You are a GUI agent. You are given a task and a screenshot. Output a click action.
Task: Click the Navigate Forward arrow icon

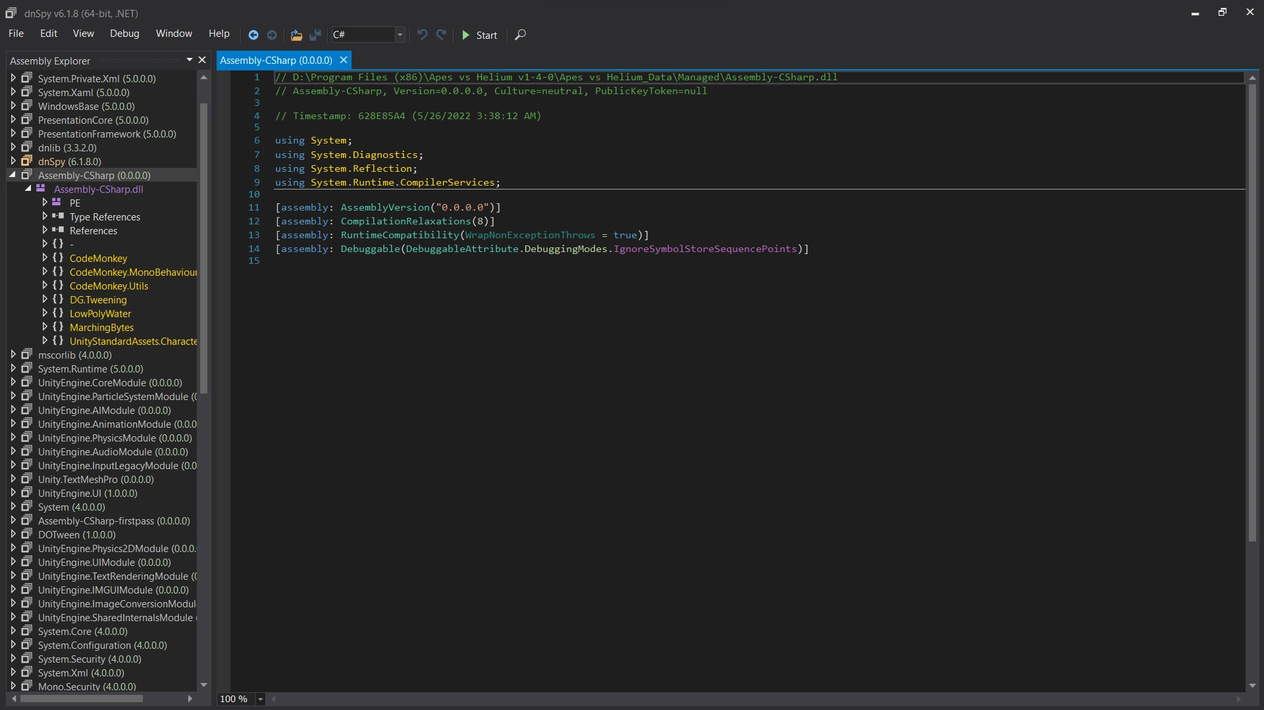(x=272, y=35)
